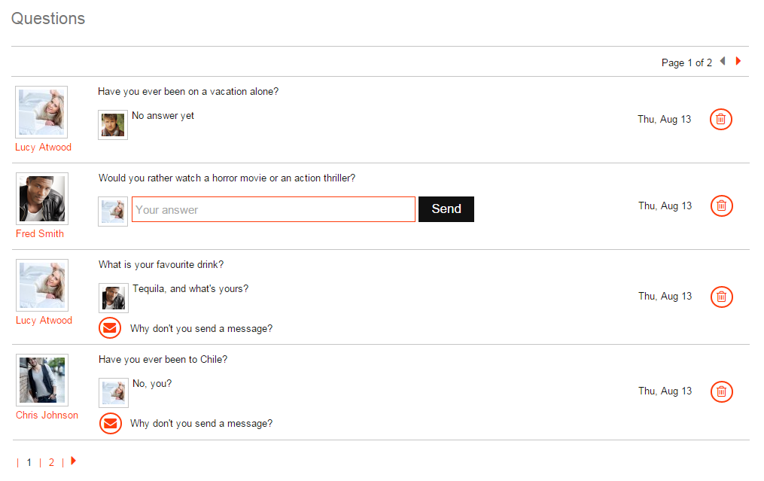Delete the horror movie question
Image resolution: width=764 pixels, height=481 pixels.
(722, 205)
